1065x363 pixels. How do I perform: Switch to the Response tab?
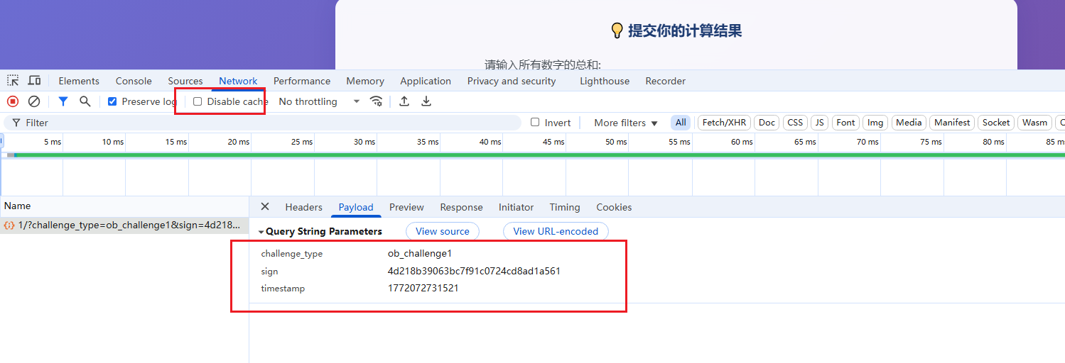461,207
